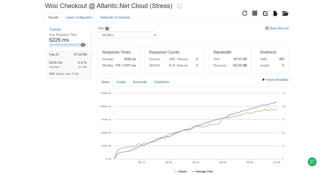Click the 10000 ms y-axis label

click(105, 106)
